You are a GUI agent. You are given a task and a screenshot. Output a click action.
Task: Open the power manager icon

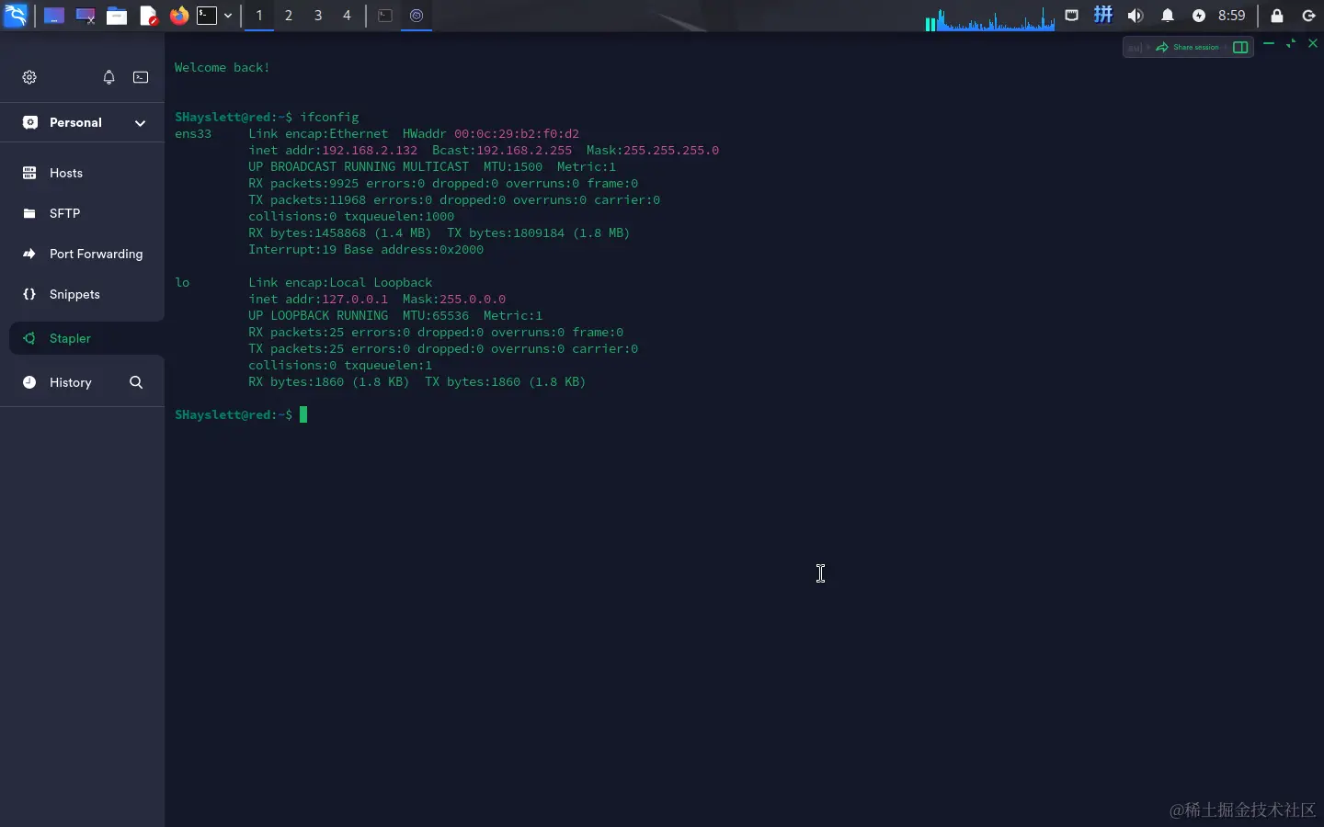[x=1199, y=16]
